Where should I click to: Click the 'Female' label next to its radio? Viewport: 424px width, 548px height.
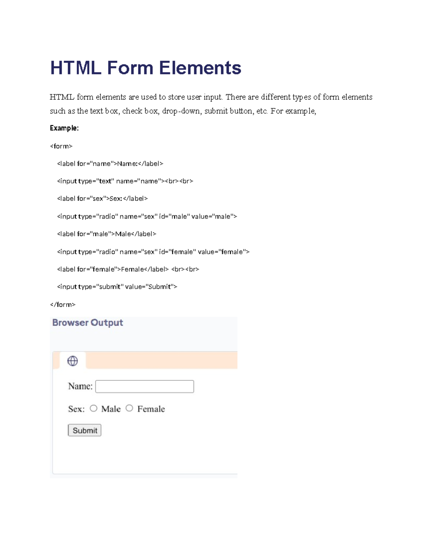point(151,409)
